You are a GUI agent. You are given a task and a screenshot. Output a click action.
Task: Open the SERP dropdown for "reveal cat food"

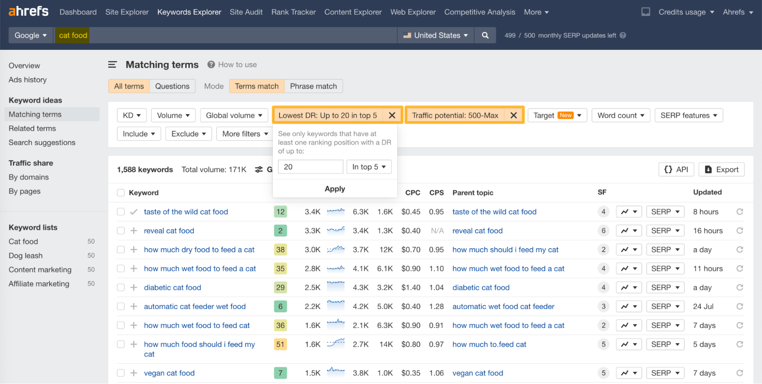pyautogui.click(x=665, y=230)
